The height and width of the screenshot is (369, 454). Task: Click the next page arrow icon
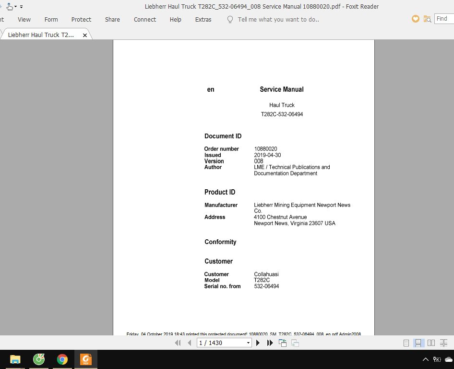(257, 343)
